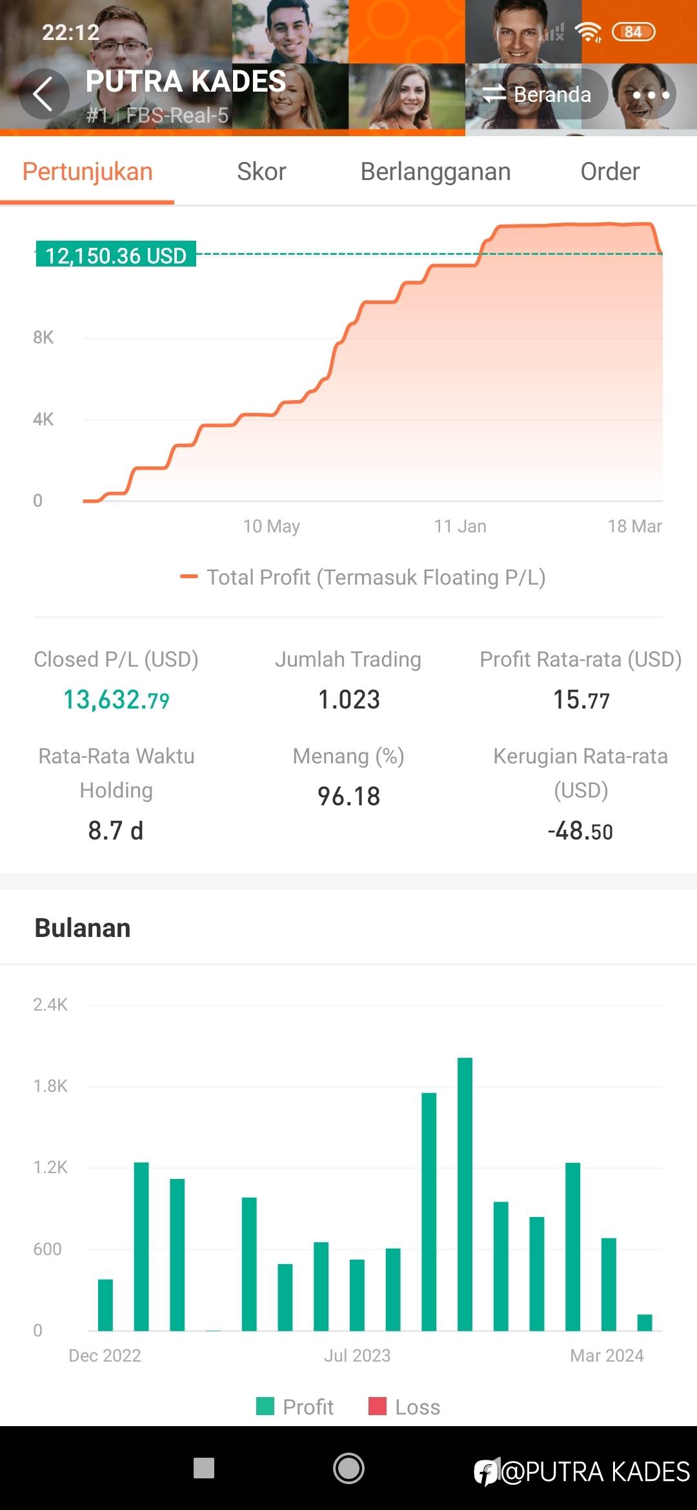The height and width of the screenshot is (1510, 697).
Task: Tap the battery level indicator showing 84
Action: pos(633,32)
